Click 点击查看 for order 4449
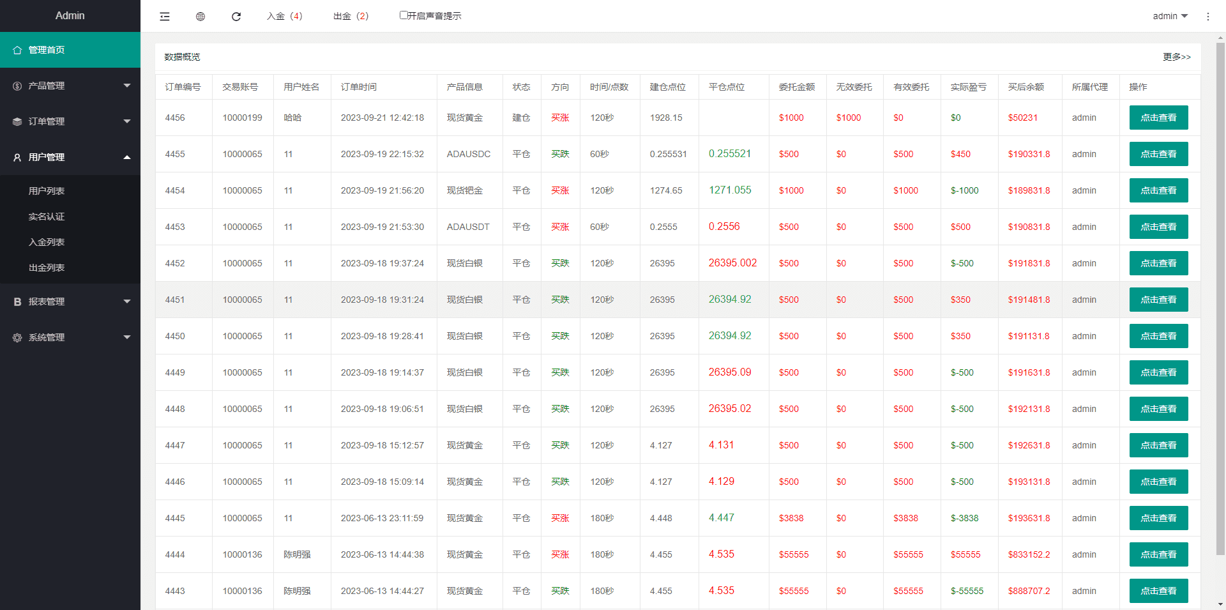The height and width of the screenshot is (610, 1226). coord(1158,372)
